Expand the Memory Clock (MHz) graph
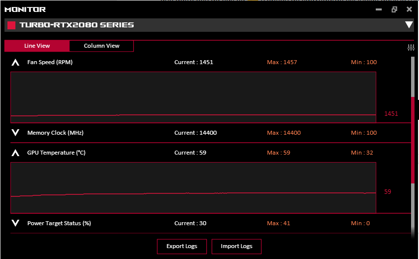The height and width of the screenshot is (259, 419). (x=15, y=133)
